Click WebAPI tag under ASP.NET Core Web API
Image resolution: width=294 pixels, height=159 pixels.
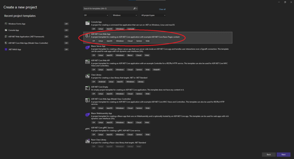(x=156, y=70)
